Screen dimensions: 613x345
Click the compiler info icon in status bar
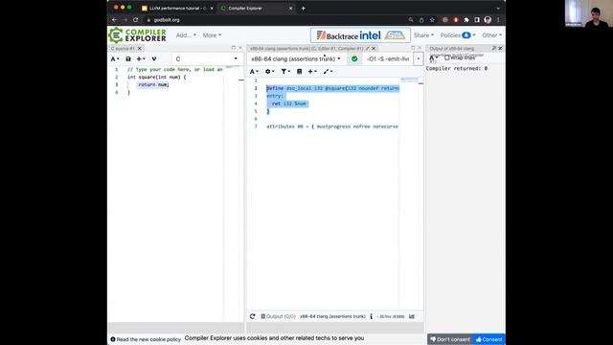pyautogui.click(x=371, y=316)
